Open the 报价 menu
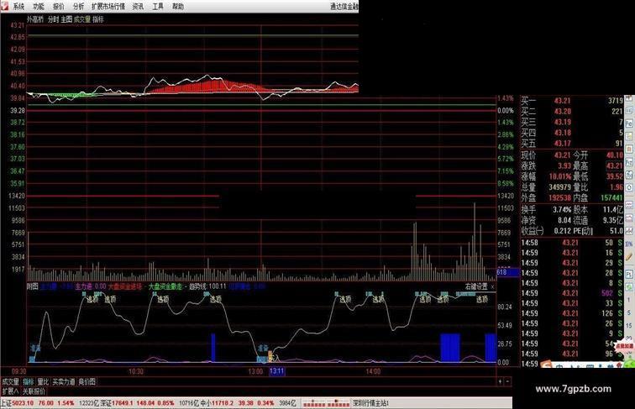Viewport: 635px width, 409px height. [x=58, y=7]
